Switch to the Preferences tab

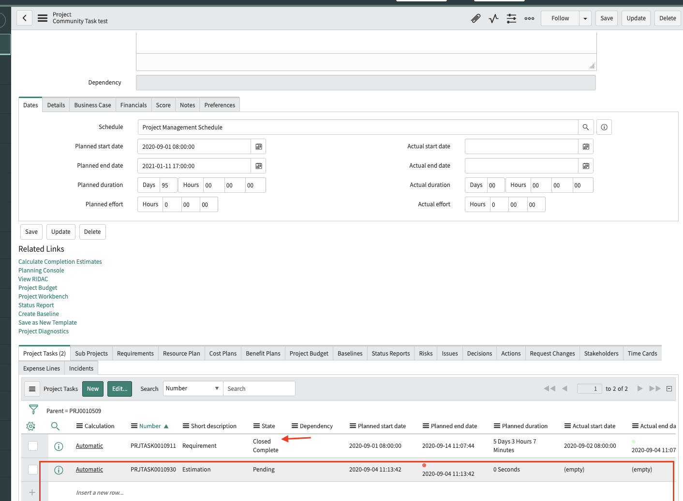pos(220,105)
